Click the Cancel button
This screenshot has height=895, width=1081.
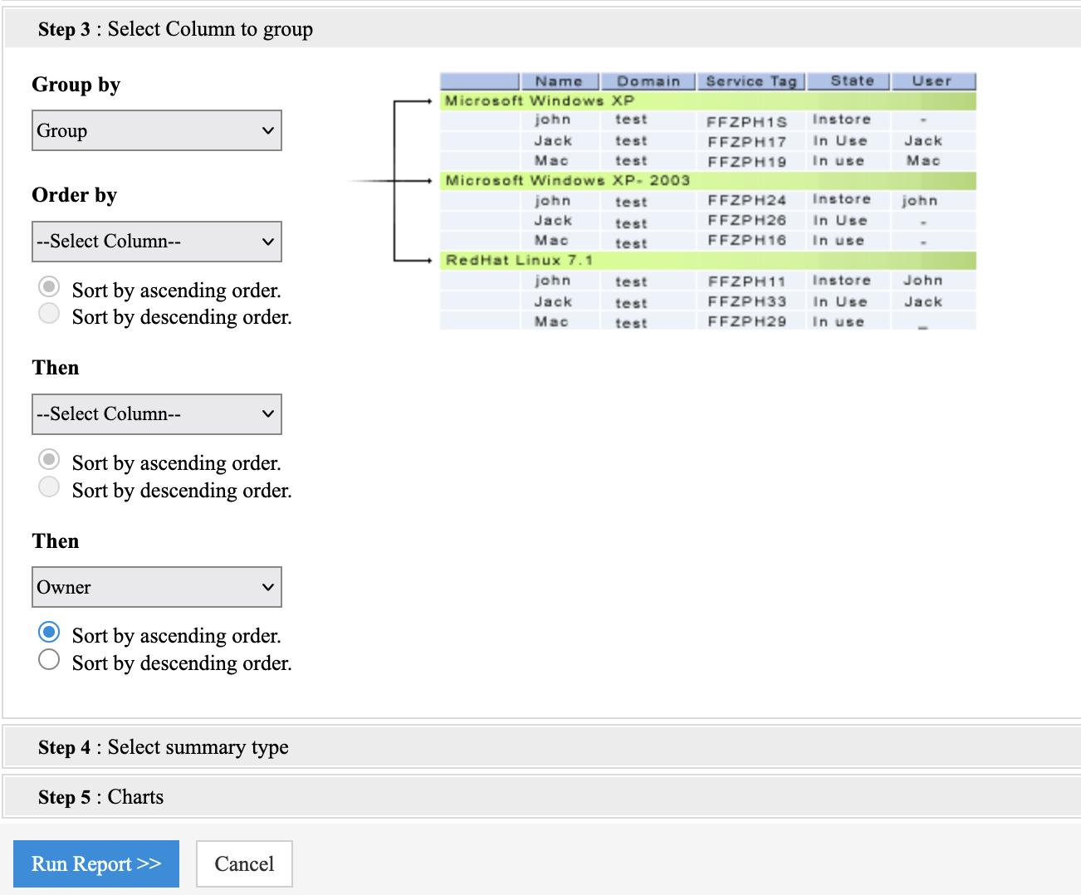click(244, 863)
